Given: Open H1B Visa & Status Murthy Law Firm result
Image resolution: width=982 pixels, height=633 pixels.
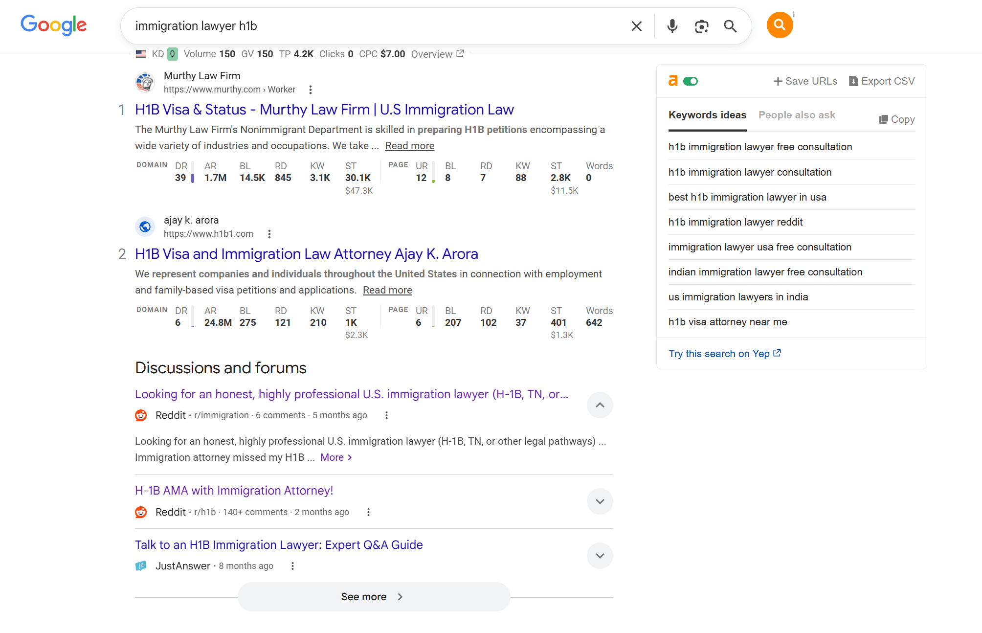Looking at the screenshot, I should [324, 110].
